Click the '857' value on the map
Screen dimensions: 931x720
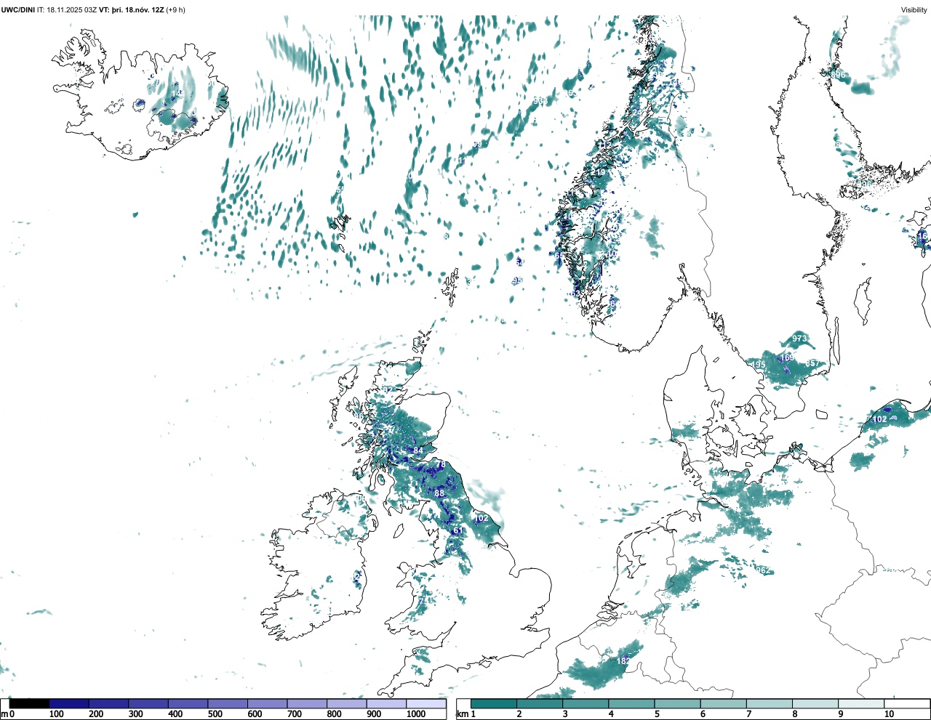point(812,363)
